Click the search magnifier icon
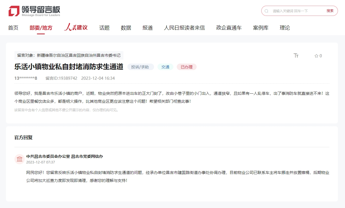The width and height of the screenshot is (345, 208). [x=266, y=11]
